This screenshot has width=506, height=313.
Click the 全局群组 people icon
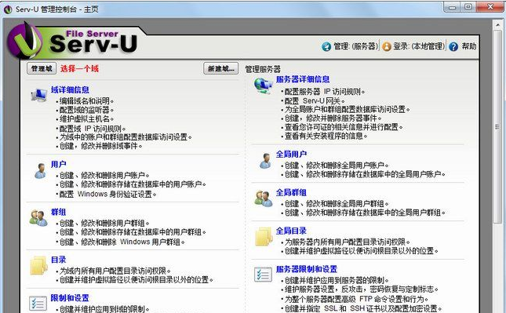tap(264, 198)
